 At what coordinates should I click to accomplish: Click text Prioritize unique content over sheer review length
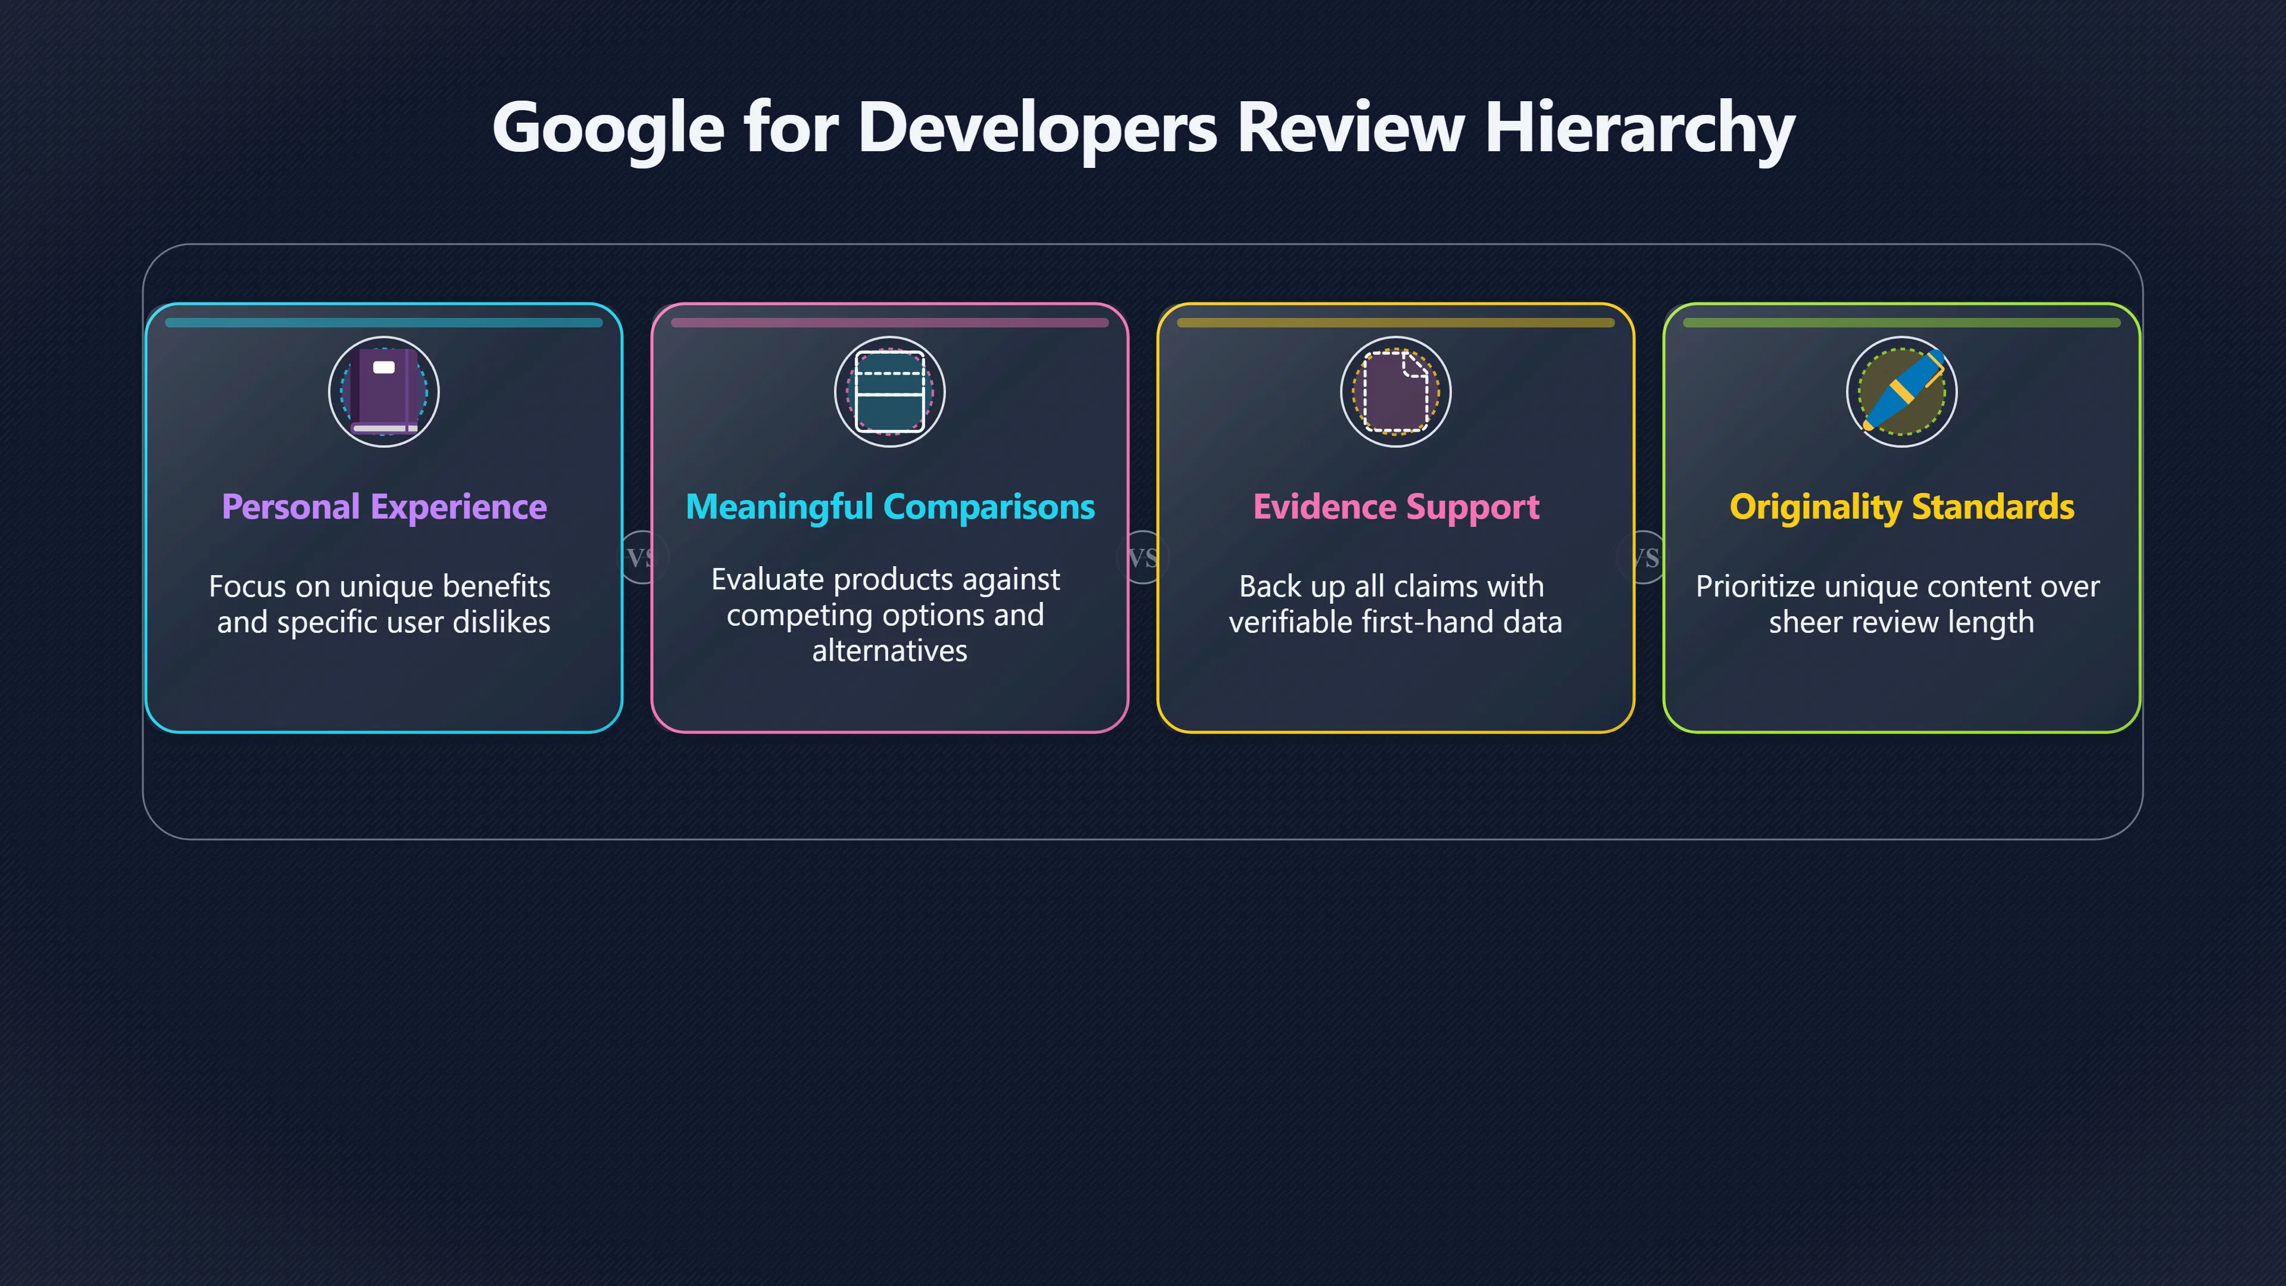coord(1897,604)
